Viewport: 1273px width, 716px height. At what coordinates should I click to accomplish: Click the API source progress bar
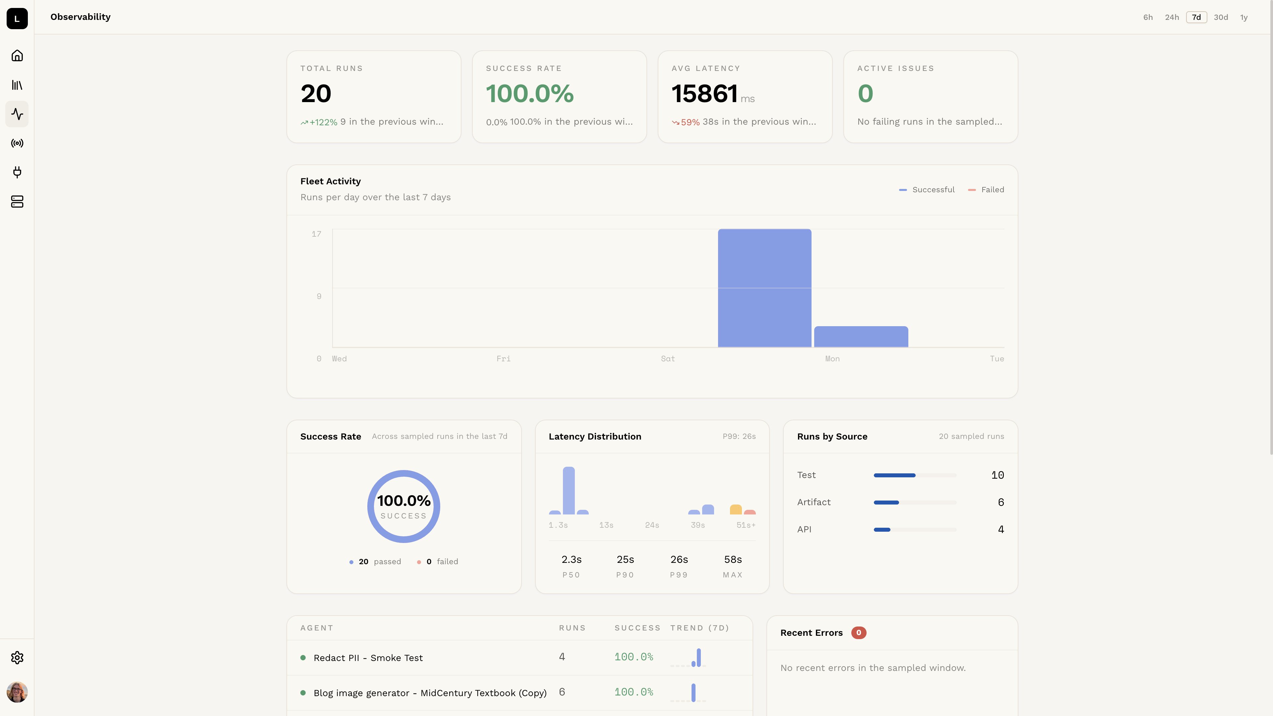point(915,530)
